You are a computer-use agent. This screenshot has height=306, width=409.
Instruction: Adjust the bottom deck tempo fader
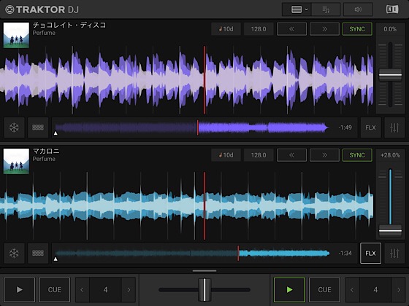click(x=390, y=230)
